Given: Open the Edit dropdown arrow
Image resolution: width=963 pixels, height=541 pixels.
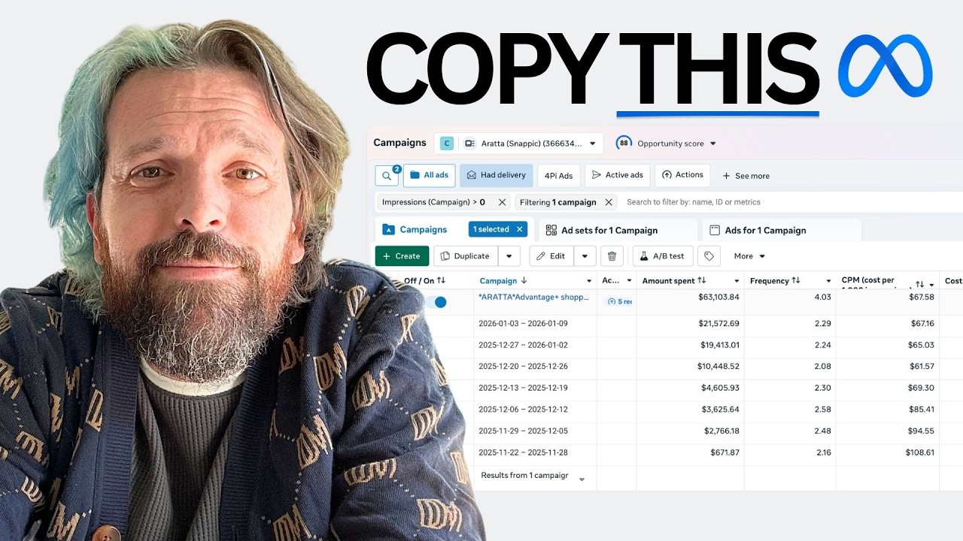Looking at the screenshot, I should [585, 256].
